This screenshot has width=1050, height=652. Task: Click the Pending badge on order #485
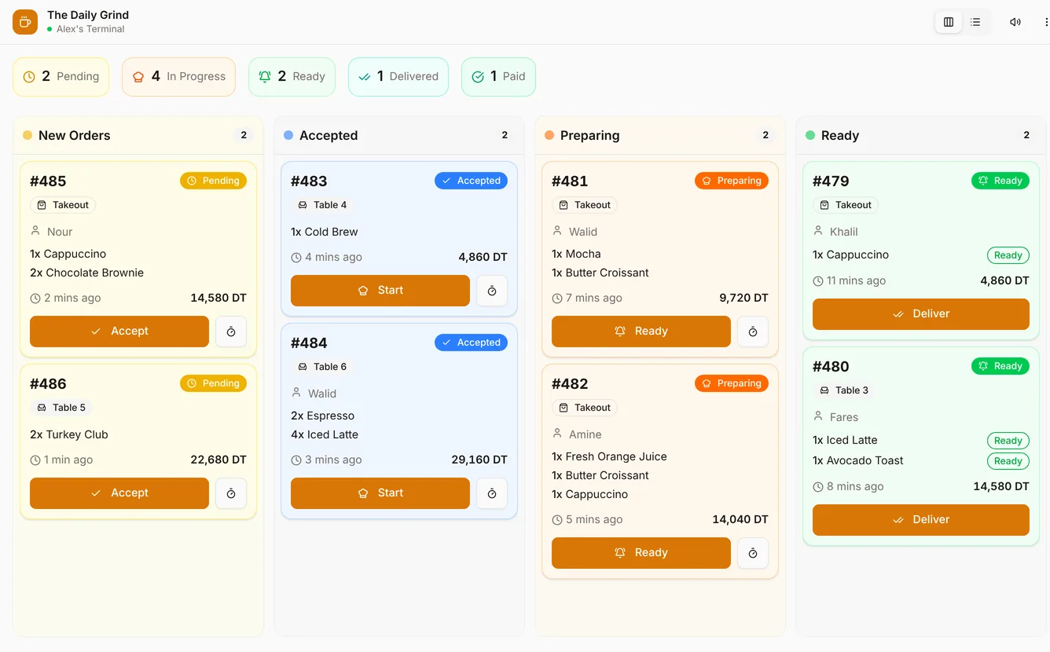[x=213, y=181]
